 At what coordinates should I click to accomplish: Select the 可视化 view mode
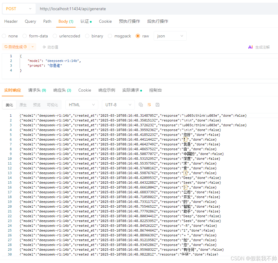[x=52, y=105]
